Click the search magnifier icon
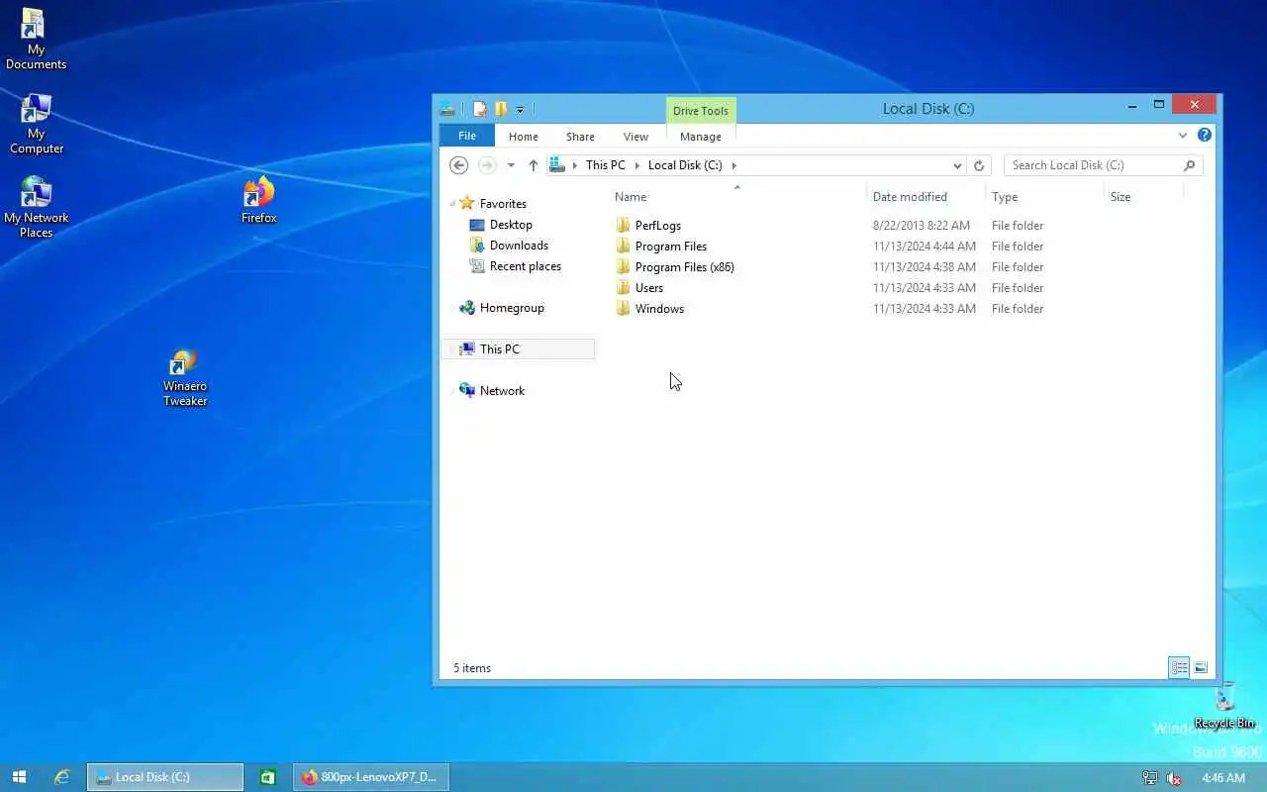 (1190, 165)
